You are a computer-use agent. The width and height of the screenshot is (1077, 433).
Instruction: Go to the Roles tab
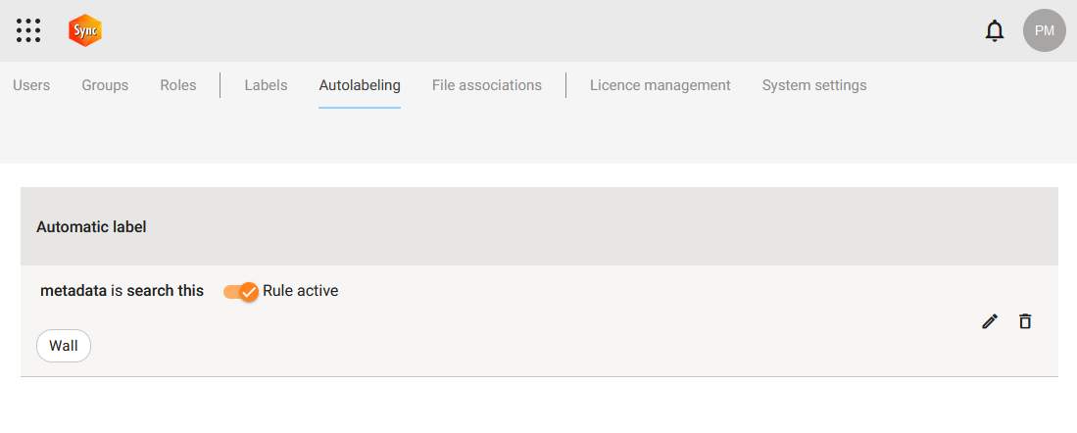[178, 85]
